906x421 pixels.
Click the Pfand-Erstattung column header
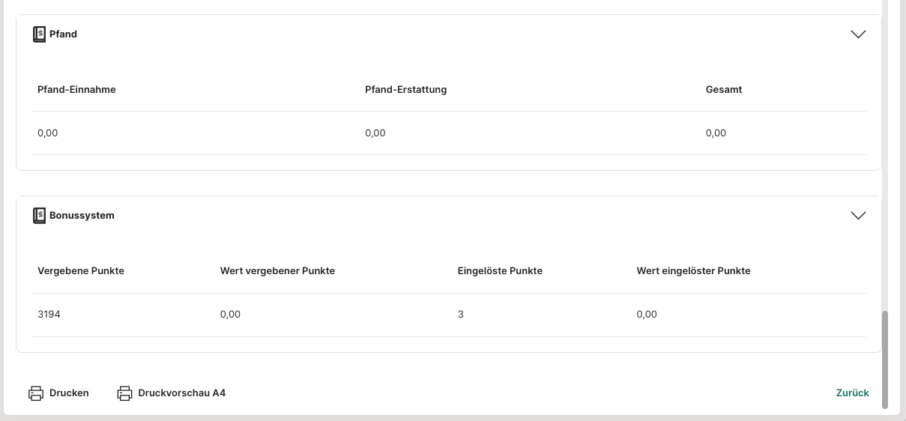(405, 90)
